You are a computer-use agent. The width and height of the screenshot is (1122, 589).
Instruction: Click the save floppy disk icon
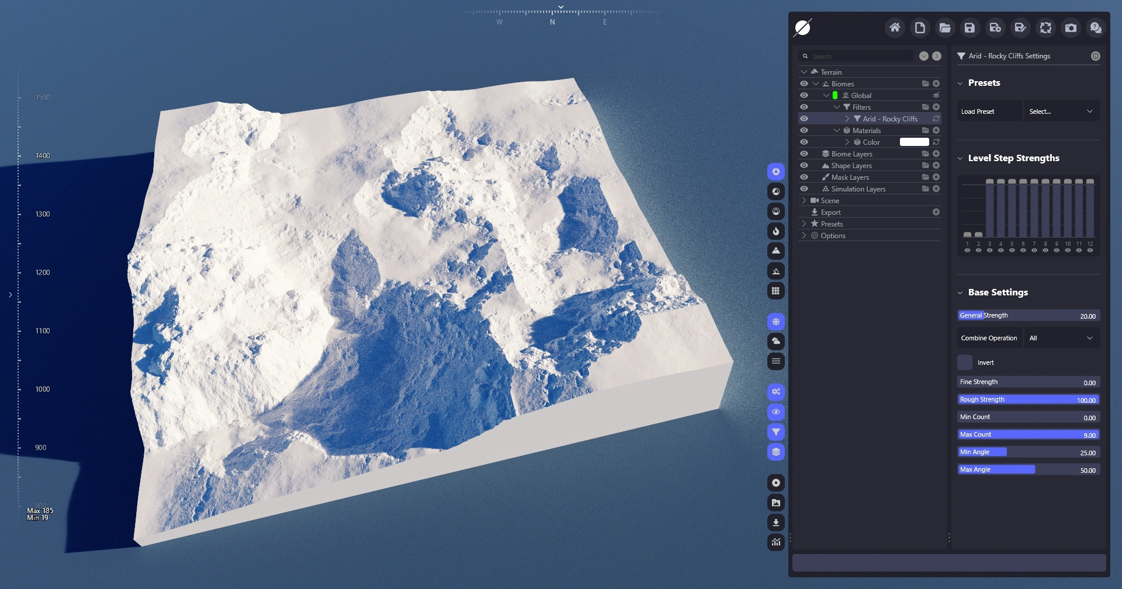(969, 27)
